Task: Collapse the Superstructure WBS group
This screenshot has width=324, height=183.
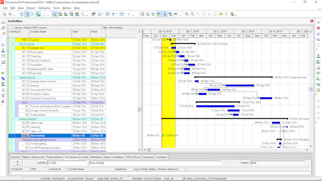Action: tap(13, 78)
